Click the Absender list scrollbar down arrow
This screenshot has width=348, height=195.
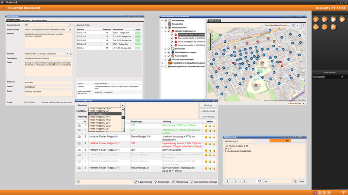123,130
